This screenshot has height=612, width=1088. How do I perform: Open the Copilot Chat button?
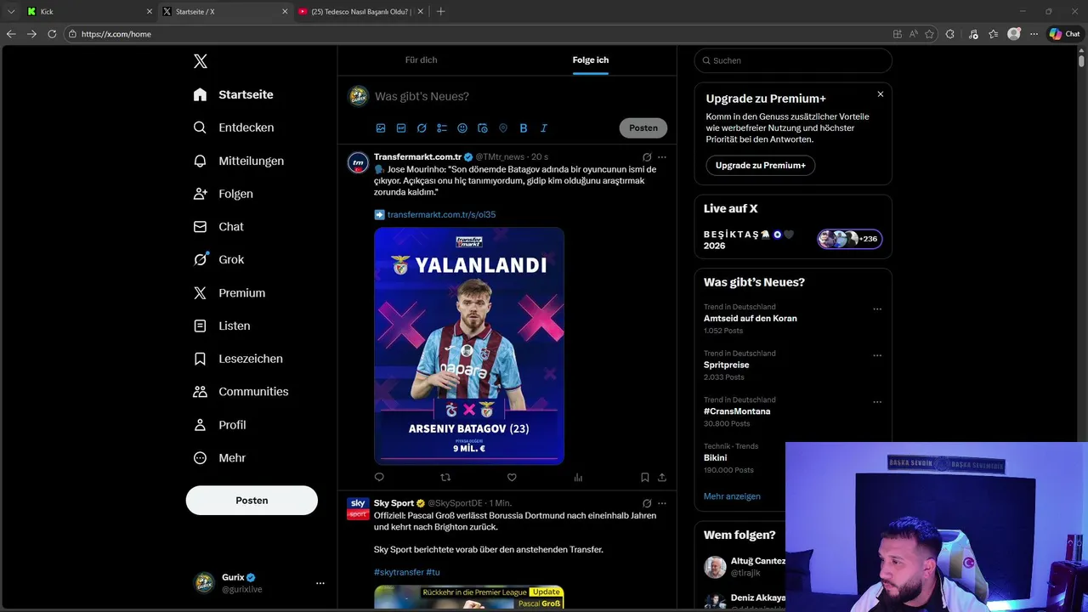(x=1065, y=34)
